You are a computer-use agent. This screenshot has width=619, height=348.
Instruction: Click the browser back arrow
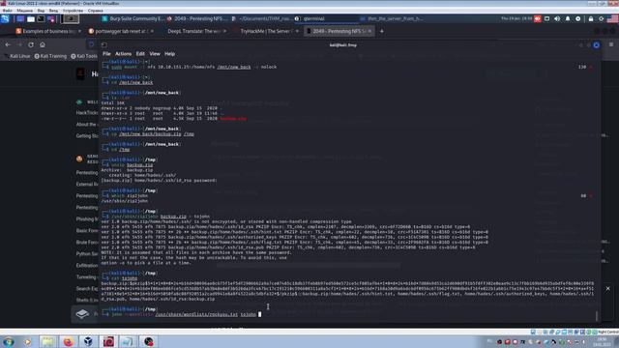click(8, 44)
